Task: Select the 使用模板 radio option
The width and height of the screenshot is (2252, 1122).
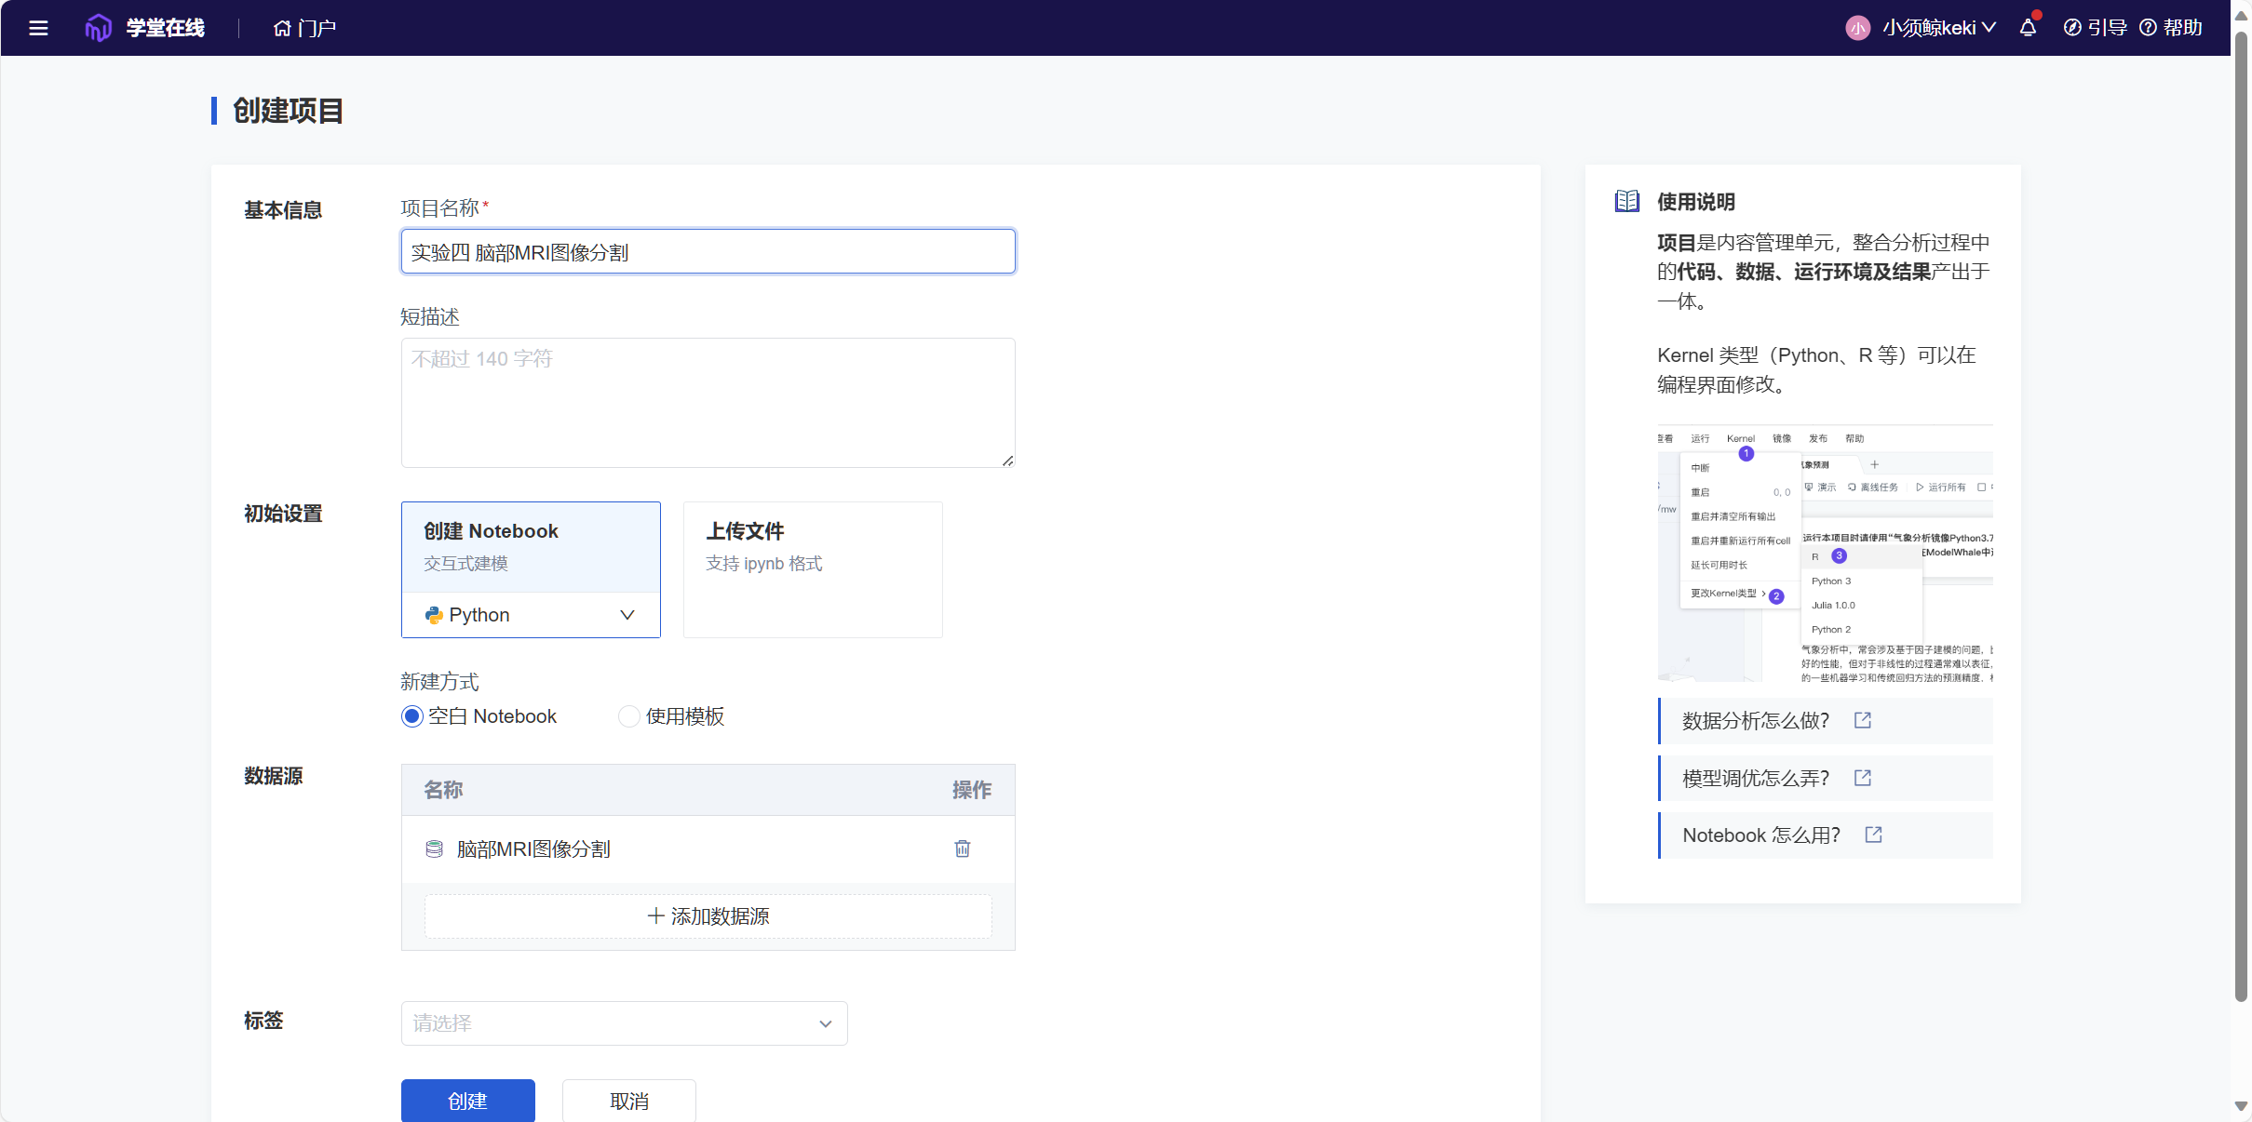Action: tap(629, 716)
